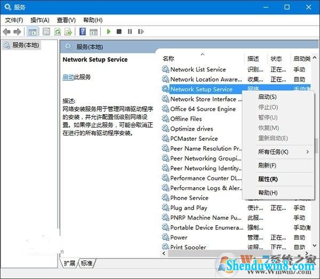
Task: Select the Power service row
Action: pyautogui.click(x=236, y=237)
